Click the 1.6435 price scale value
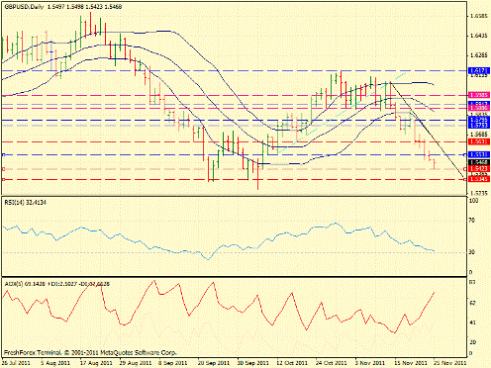491x368 pixels. point(479,36)
